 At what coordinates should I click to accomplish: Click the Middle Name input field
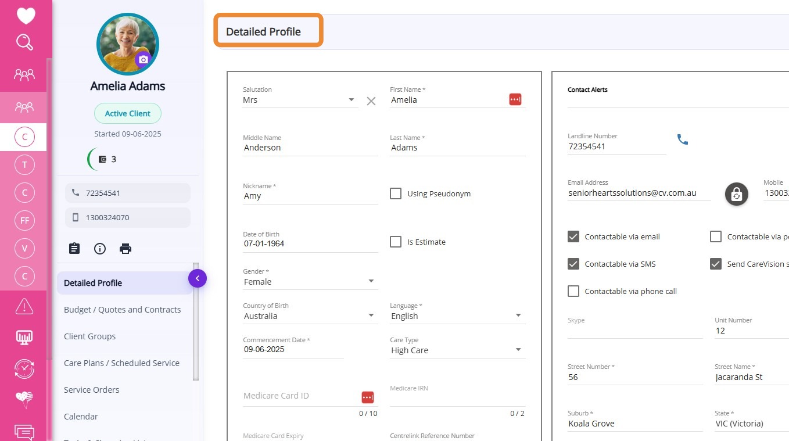click(310, 148)
